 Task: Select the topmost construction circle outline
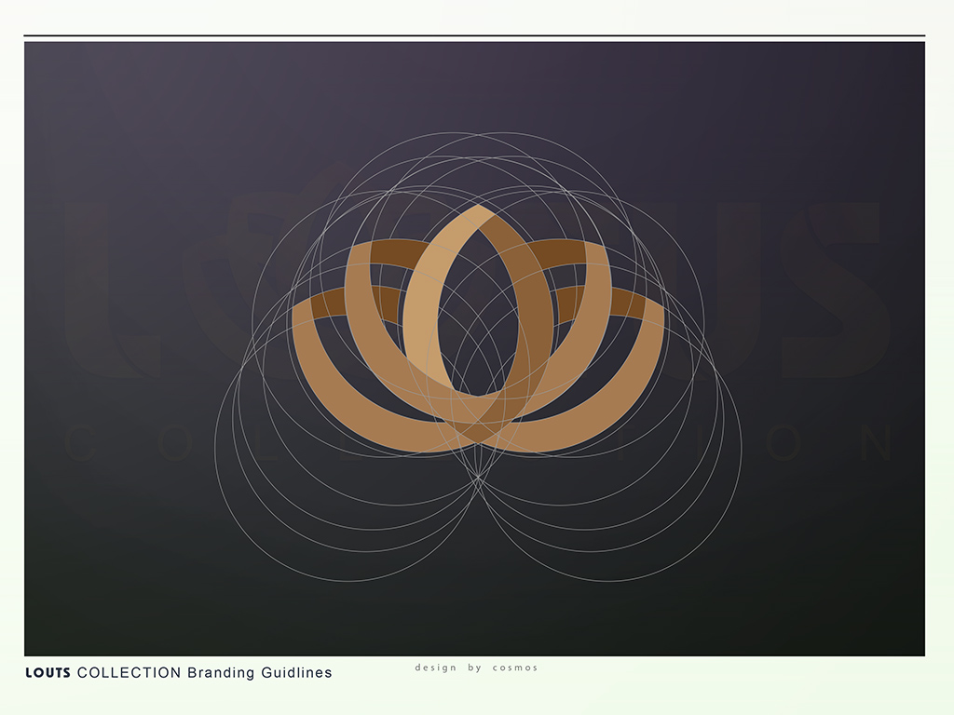point(477,140)
